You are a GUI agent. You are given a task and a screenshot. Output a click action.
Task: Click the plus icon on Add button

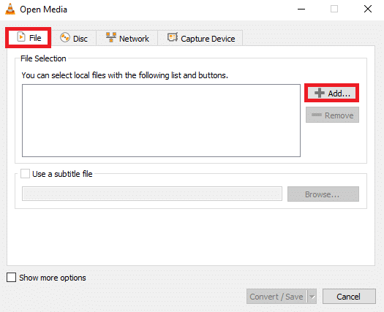(x=320, y=93)
